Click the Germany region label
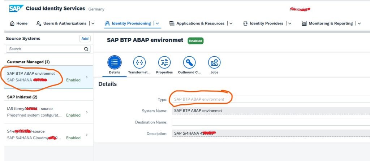370x161 pixels. pyautogui.click(x=96, y=9)
